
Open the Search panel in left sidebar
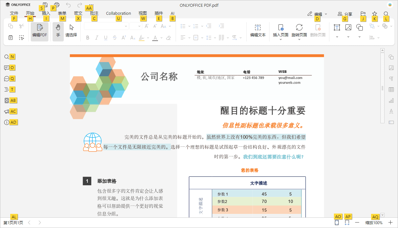(6, 57)
